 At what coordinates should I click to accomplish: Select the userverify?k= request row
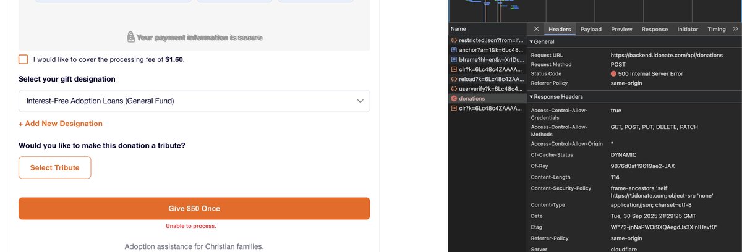pos(487,89)
